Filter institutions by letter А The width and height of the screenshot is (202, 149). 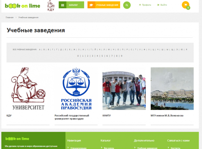click(x=40, y=49)
